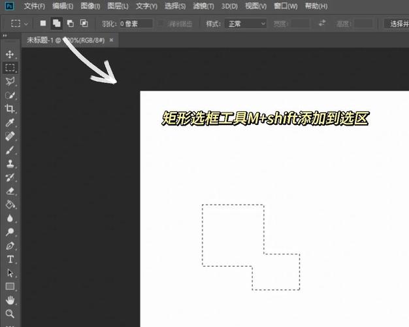Open the 文件(F) menu

click(x=35, y=6)
